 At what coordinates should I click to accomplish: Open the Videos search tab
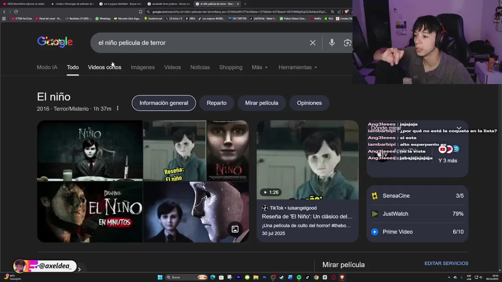pyautogui.click(x=173, y=67)
